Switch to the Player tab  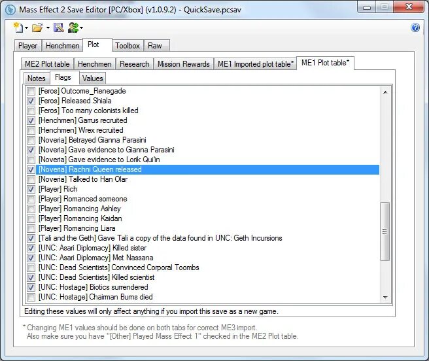[x=27, y=46]
